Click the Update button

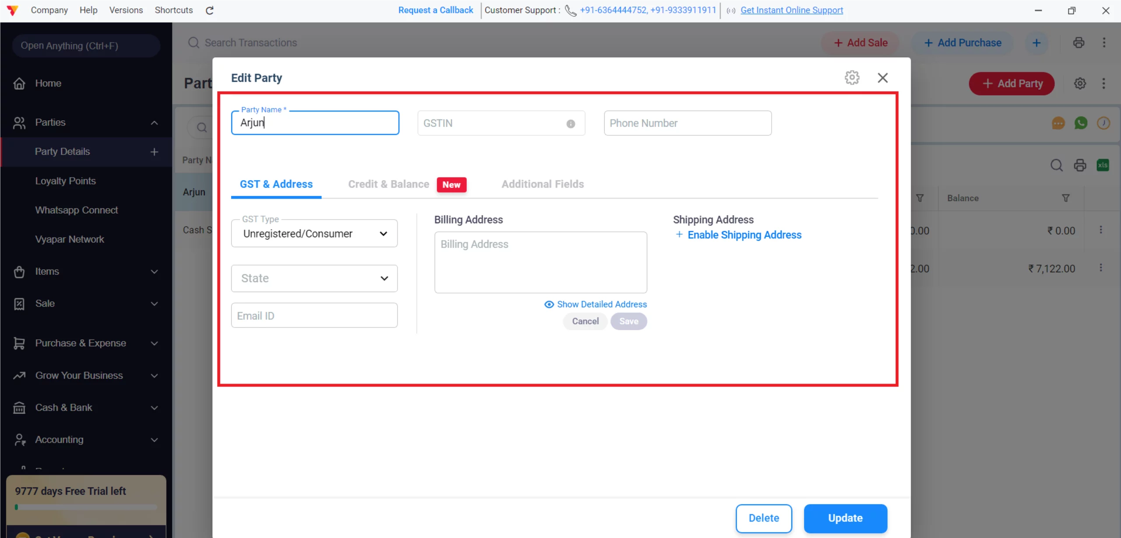click(845, 518)
